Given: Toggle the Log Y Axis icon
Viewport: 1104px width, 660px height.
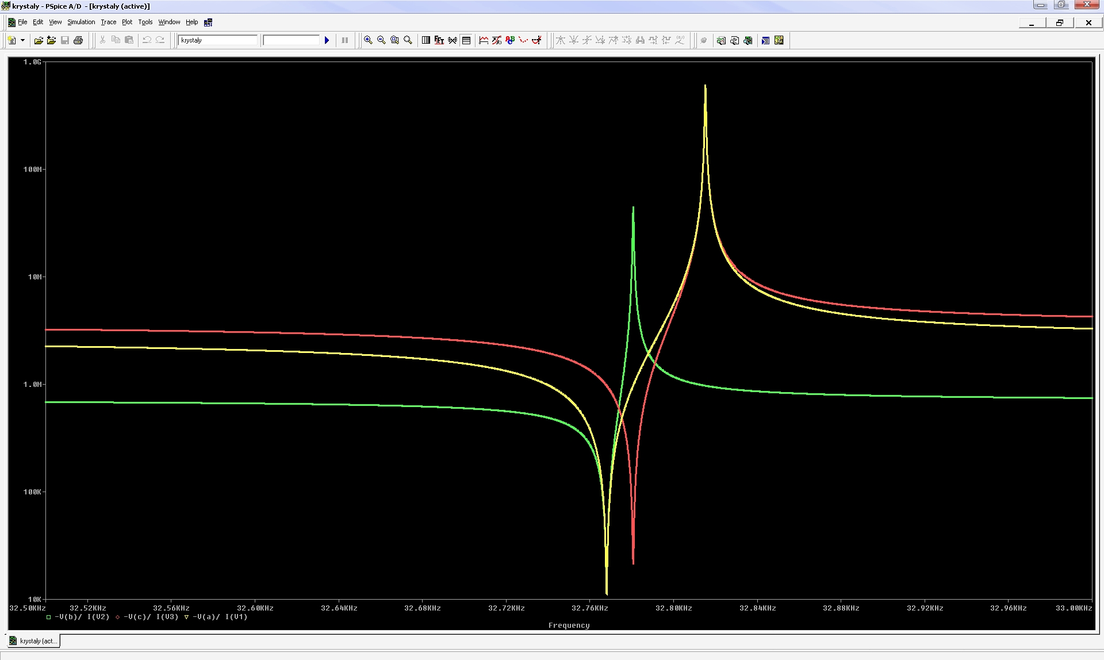Looking at the screenshot, I should [466, 40].
